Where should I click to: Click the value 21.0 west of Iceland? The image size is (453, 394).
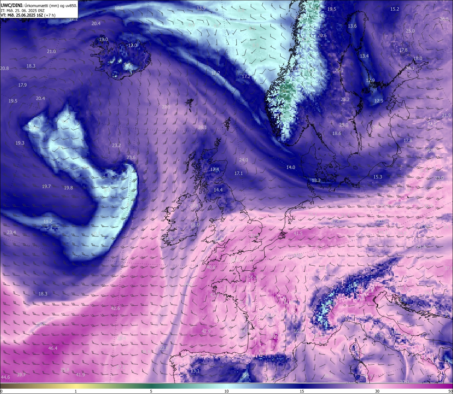pyautogui.click(x=51, y=52)
